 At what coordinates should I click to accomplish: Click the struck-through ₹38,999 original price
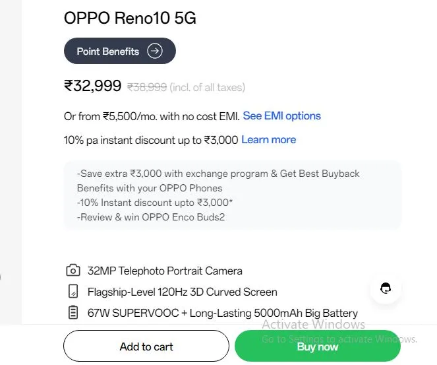point(147,87)
